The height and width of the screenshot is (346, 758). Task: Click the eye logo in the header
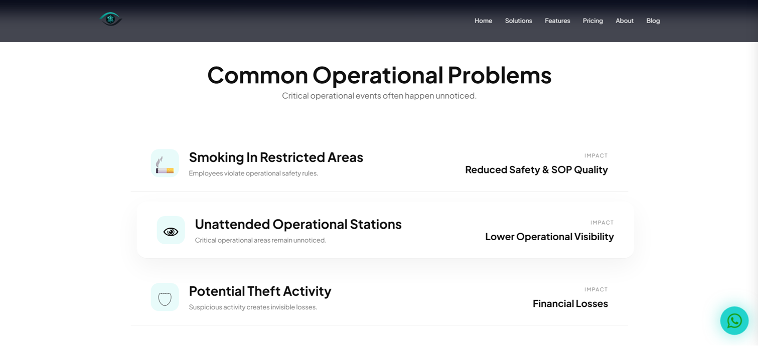(111, 19)
